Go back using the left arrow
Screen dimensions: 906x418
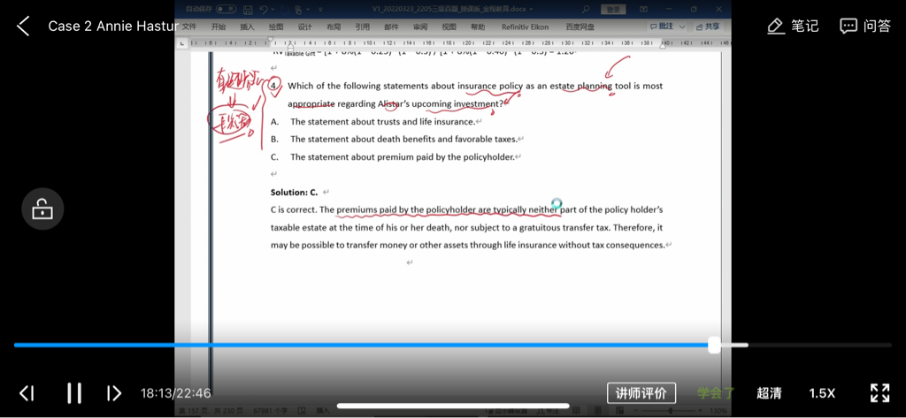click(24, 27)
